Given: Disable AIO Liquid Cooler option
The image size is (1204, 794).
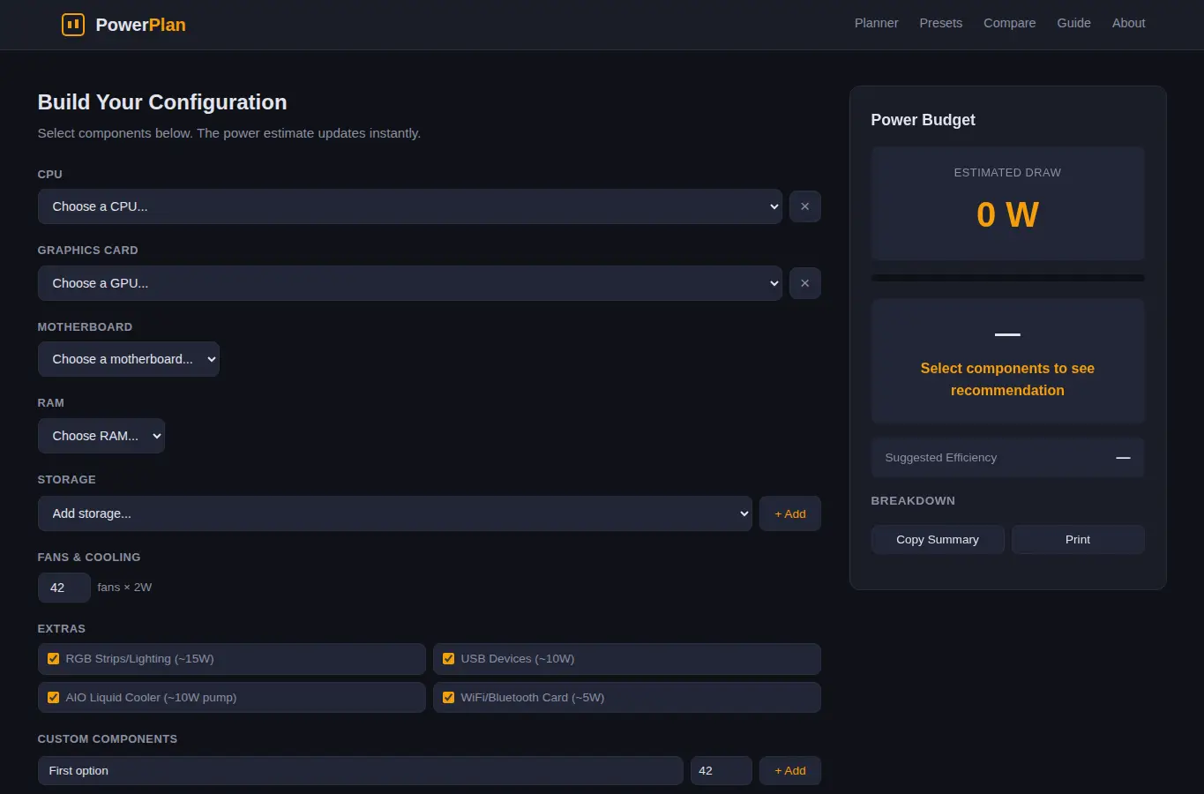Looking at the screenshot, I should coord(53,698).
